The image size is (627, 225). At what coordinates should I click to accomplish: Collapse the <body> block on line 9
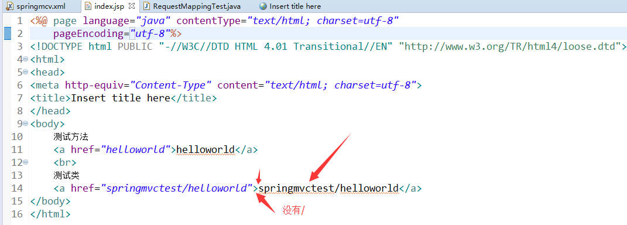(x=26, y=123)
